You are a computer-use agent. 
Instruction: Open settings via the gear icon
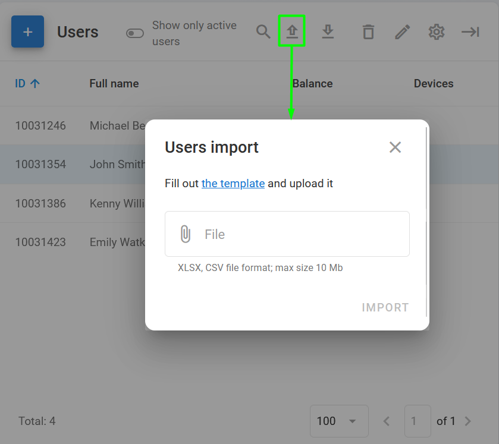(x=436, y=32)
